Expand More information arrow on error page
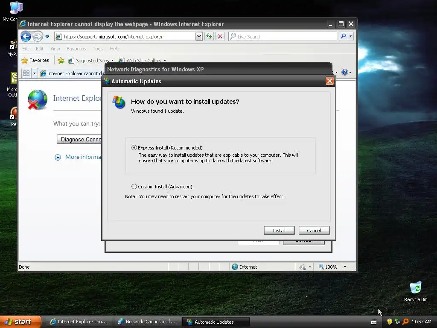Screen dimensions: 437x328 pyautogui.click(x=58, y=157)
